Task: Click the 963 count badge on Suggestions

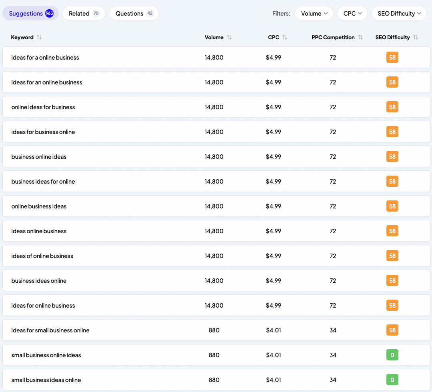Action: tap(49, 13)
